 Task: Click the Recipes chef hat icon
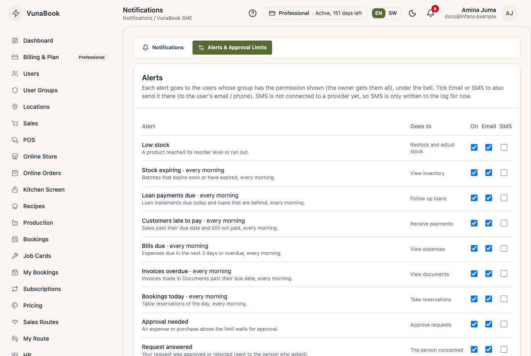point(15,206)
